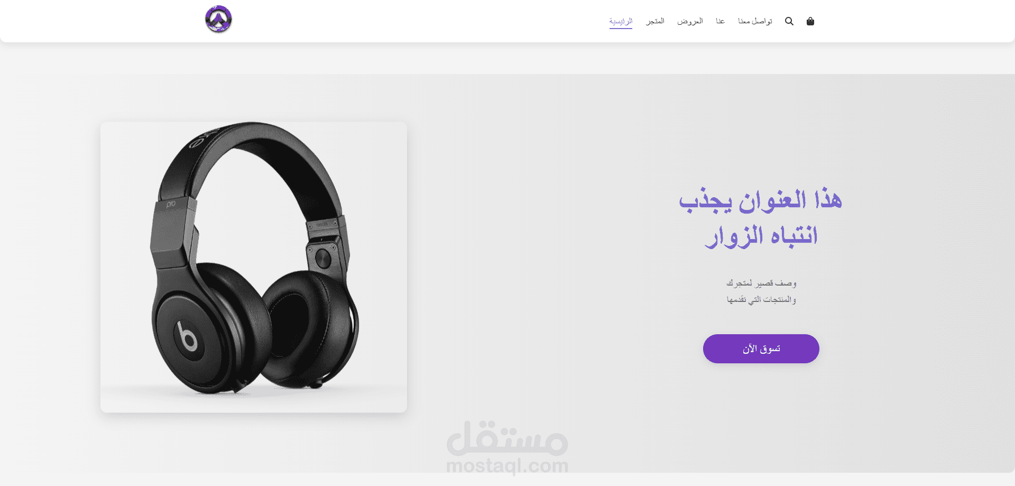Open the تواصل معنا contact menu item
The height and width of the screenshot is (486, 1015).
pyautogui.click(x=755, y=21)
